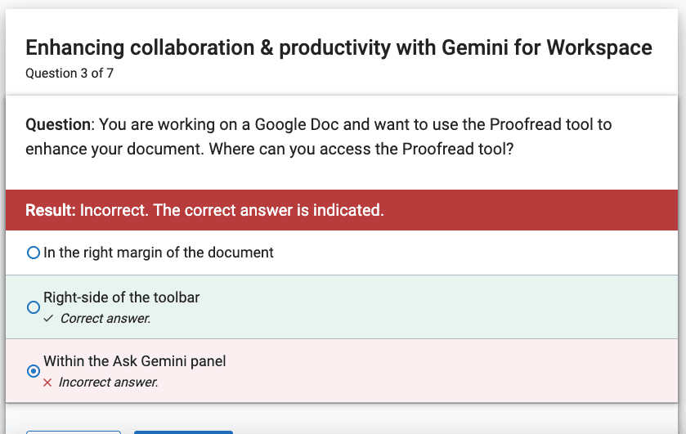Screen dimensions: 686x434
Task: Click the italic 'Incorrect answer.' feedback text
Action: 109,383
